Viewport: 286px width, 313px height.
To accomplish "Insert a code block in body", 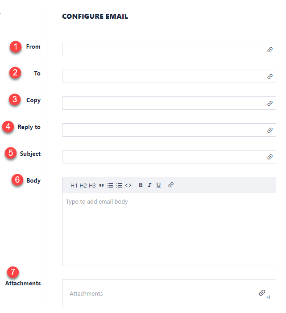I will (128, 185).
